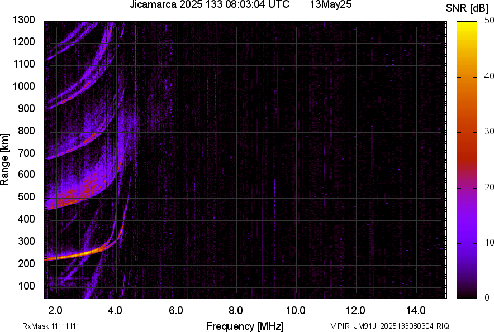The image size is (494, 332).
Task: Click the '50' colorbar tick label
Action: (489, 21)
